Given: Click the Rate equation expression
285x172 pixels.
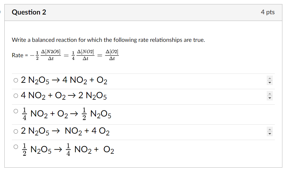Looking at the screenshot, I should tap(65, 55).
